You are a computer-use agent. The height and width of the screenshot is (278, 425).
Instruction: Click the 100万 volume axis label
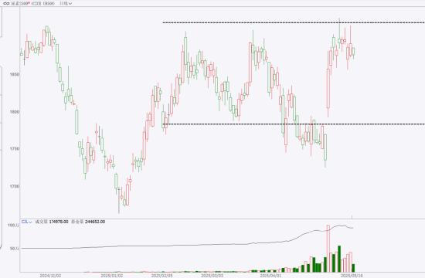(x=14, y=225)
